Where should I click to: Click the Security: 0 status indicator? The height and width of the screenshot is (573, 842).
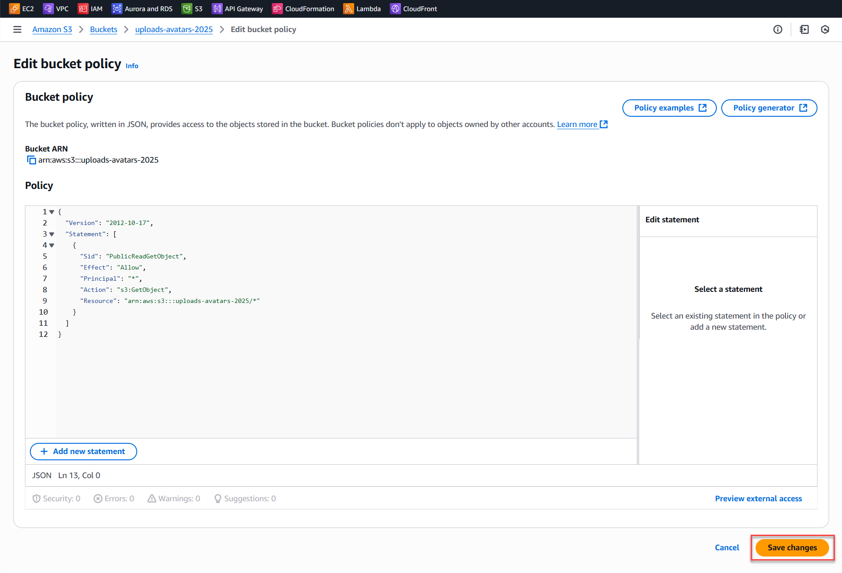[x=56, y=499]
